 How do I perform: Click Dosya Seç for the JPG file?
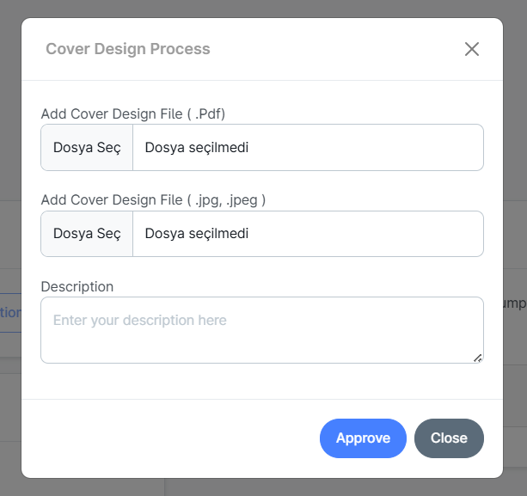point(87,233)
